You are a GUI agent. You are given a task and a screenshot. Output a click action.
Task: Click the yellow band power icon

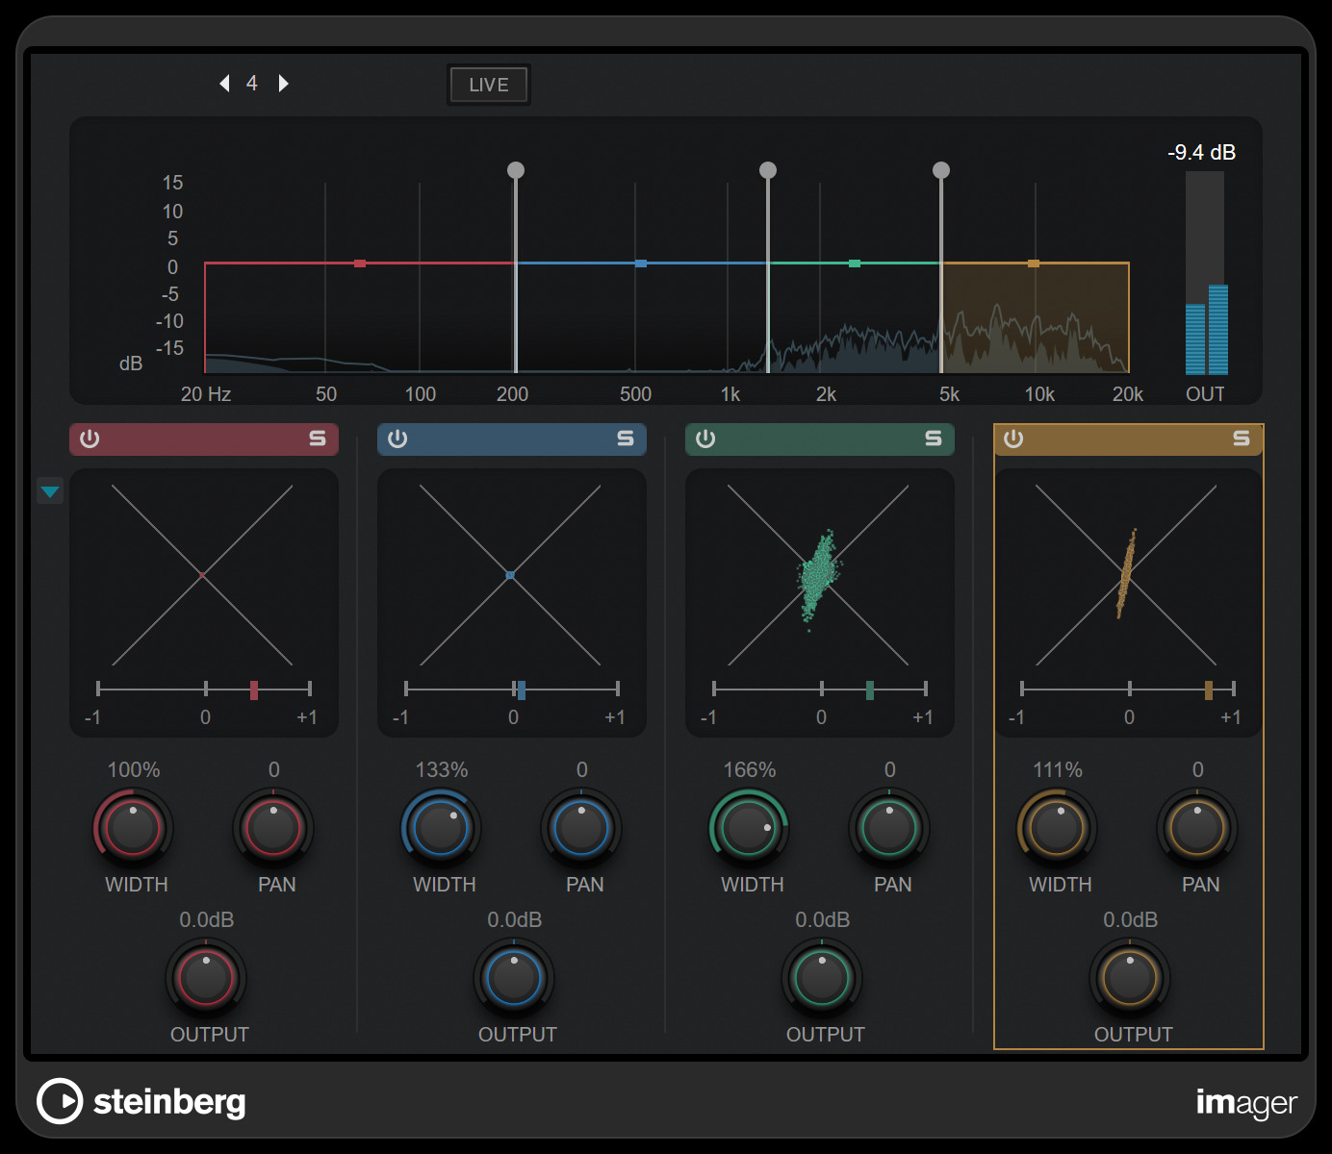(1013, 439)
